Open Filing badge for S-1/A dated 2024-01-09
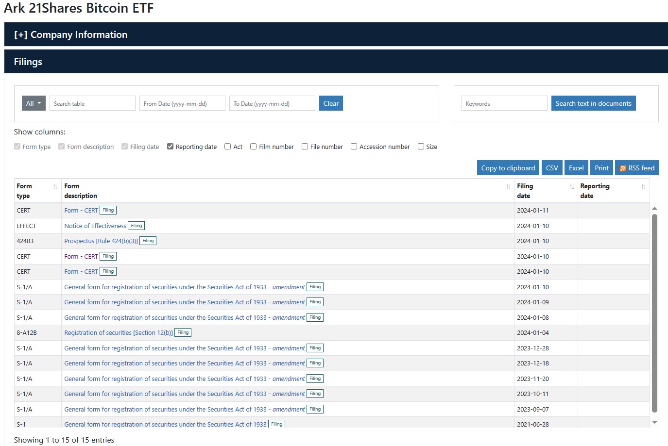This screenshot has height=446, width=668. pyautogui.click(x=315, y=302)
